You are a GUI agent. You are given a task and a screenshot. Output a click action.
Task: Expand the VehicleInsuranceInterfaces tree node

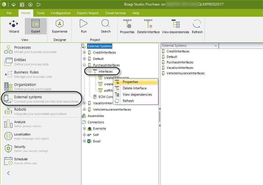pos(84,110)
